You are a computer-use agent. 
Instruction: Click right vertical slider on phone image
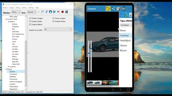click(x=91, y=56)
